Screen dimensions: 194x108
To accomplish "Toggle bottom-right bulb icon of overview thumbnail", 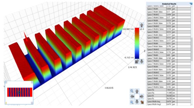I will 32,103.
